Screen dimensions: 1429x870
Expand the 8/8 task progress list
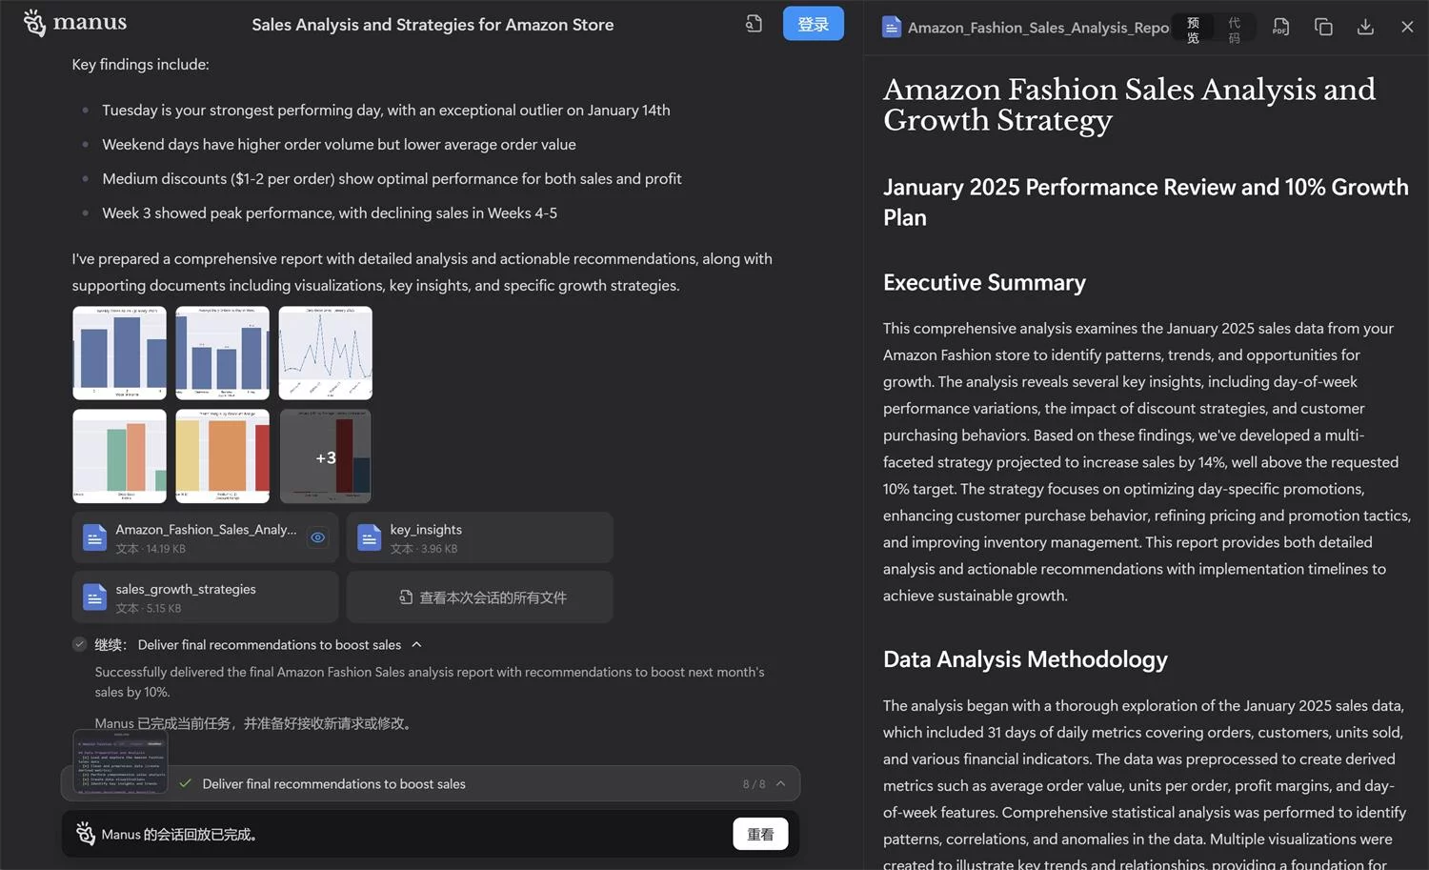coord(780,784)
